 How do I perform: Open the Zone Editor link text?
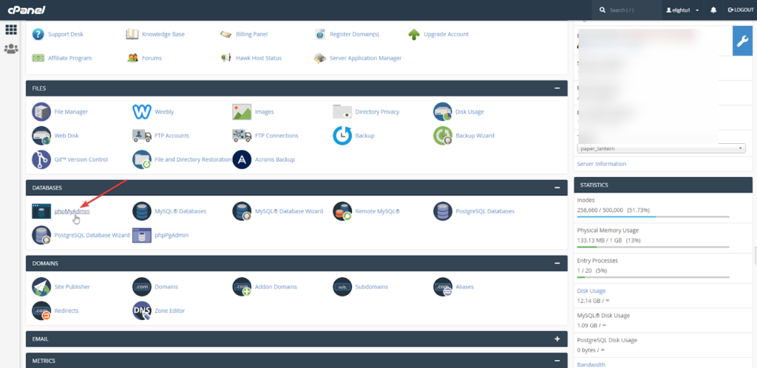[x=170, y=310]
